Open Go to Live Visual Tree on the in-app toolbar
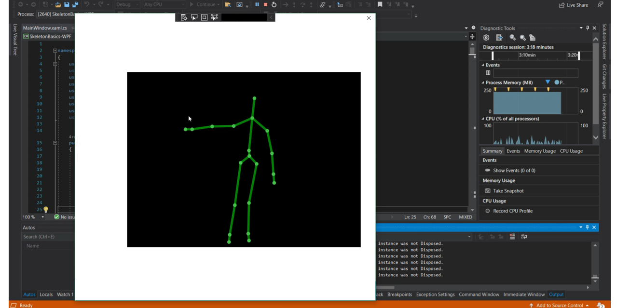The width and height of the screenshot is (617, 308). pos(183,17)
